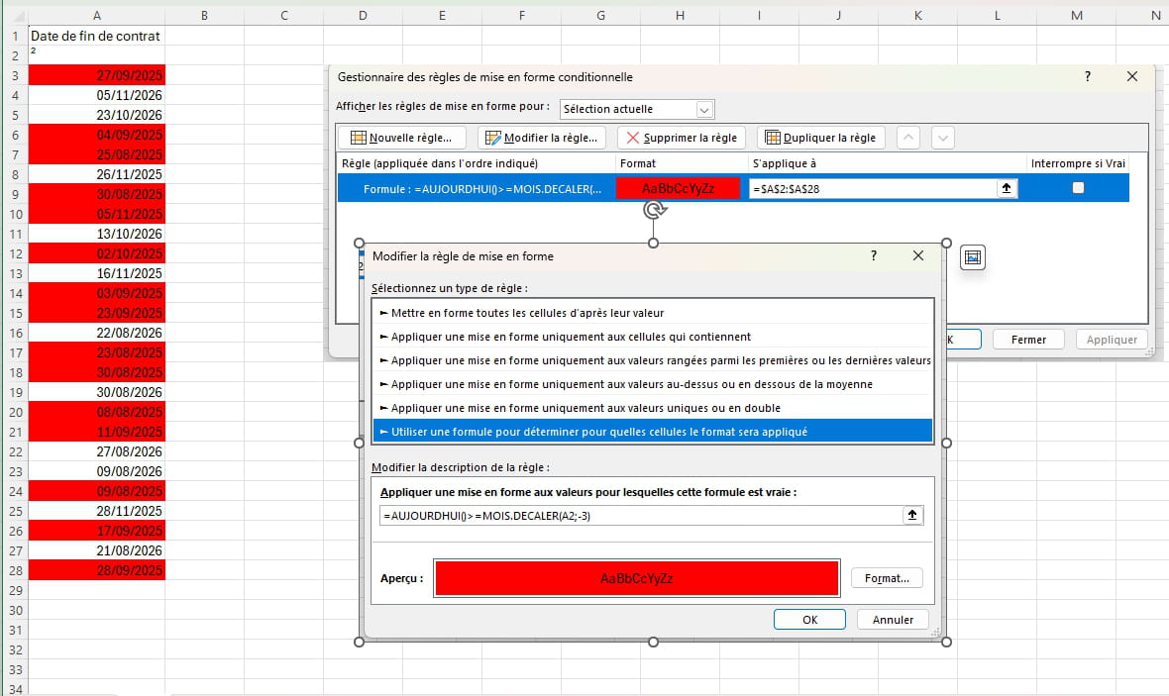Viewport: 1169px width, 696px height.
Task: Select rule type premières ou dernières valeurs
Action: (653, 360)
